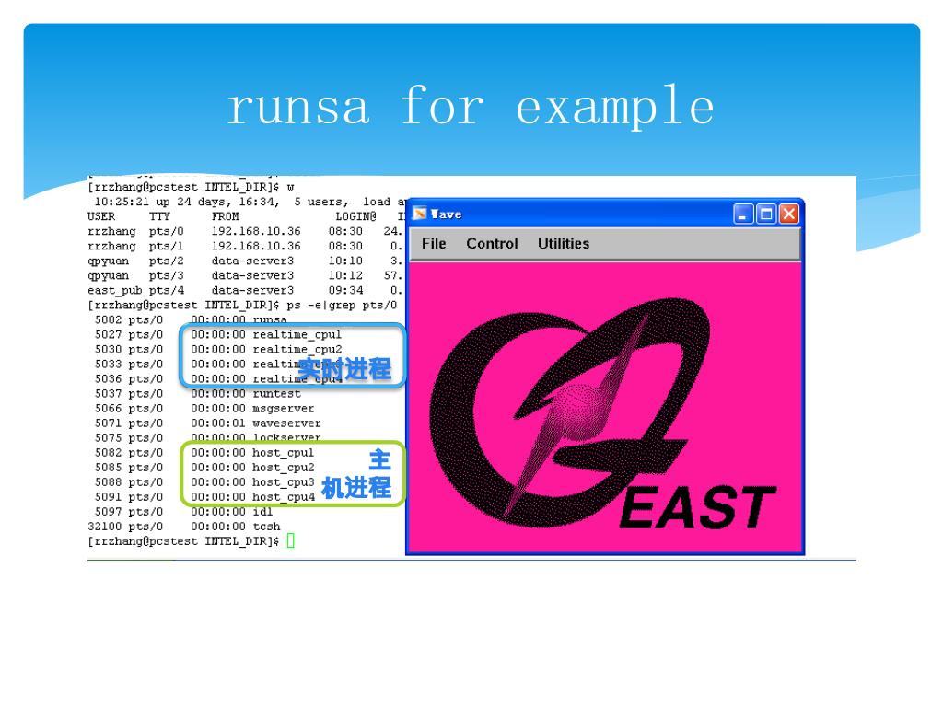Select the terminal line with host_cpu4
The image size is (943, 707).
click(204, 497)
